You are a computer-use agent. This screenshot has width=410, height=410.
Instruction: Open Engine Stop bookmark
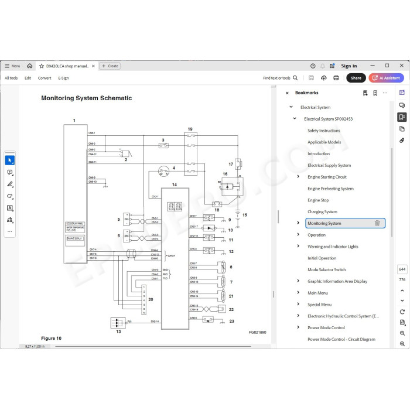318,200
